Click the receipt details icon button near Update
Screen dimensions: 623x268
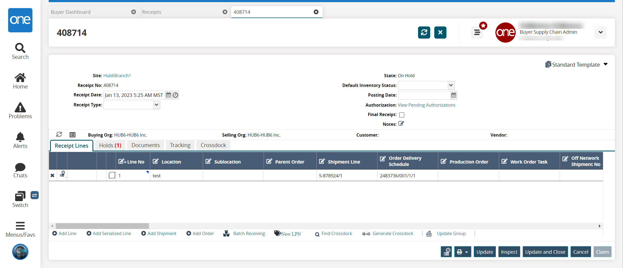tap(446, 252)
